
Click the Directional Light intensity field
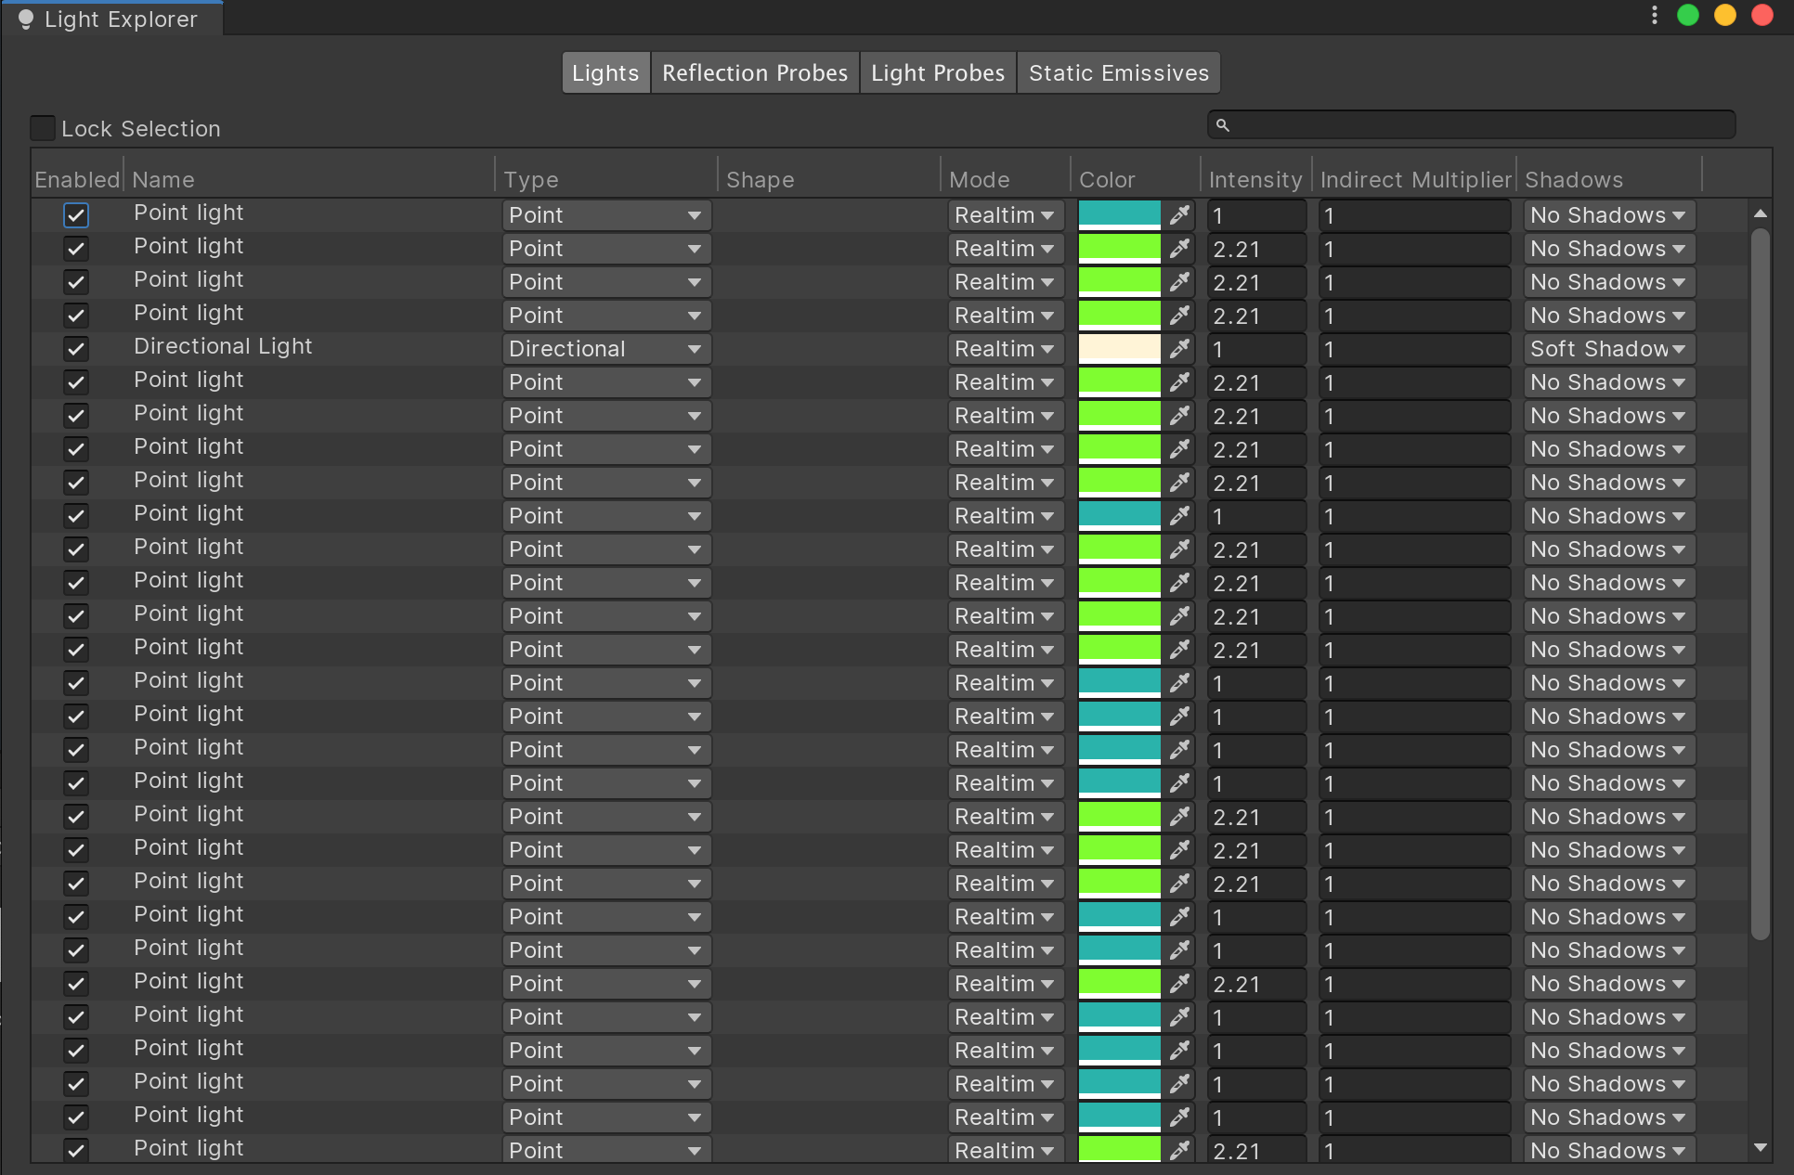(x=1255, y=350)
